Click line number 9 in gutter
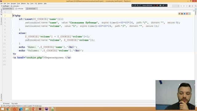 click(5, 40)
